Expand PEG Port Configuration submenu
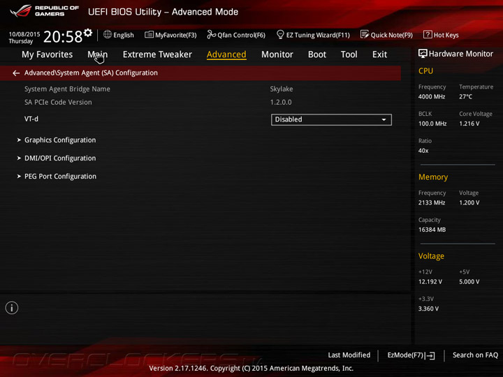503x377 pixels. click(x=60, y=177)
